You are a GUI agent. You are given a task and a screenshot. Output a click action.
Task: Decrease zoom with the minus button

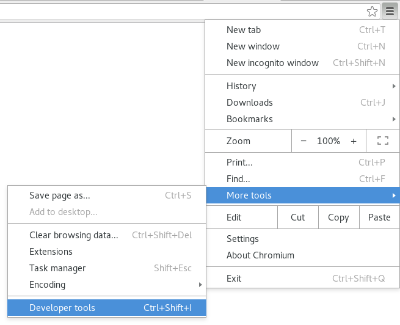point(304,141)
